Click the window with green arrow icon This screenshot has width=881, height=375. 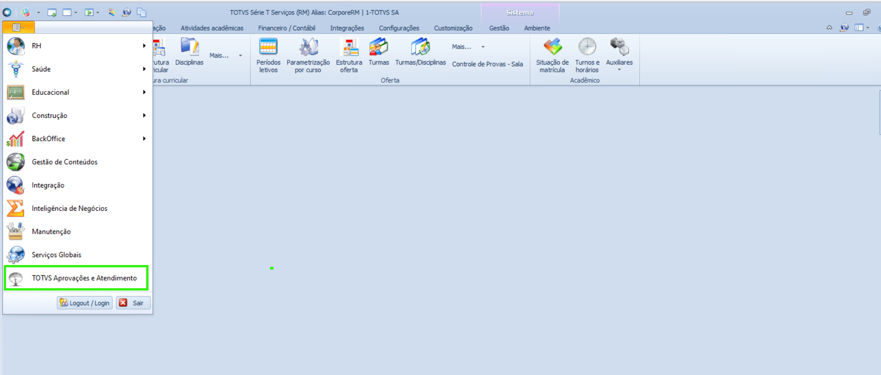[52, 13]
